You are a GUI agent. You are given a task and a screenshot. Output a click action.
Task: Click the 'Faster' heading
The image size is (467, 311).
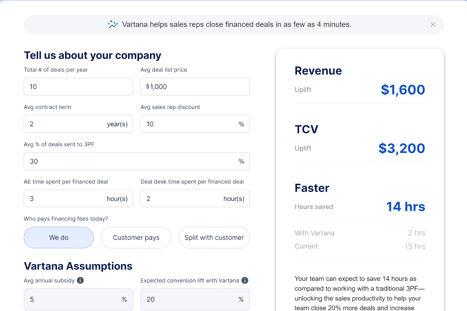tap(312, 188)
